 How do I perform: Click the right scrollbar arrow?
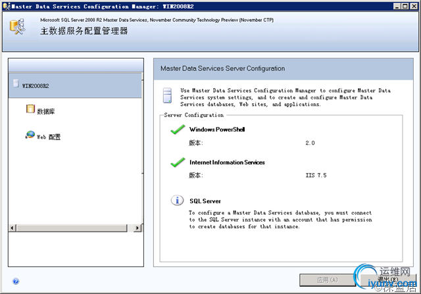tap(137, 228)
